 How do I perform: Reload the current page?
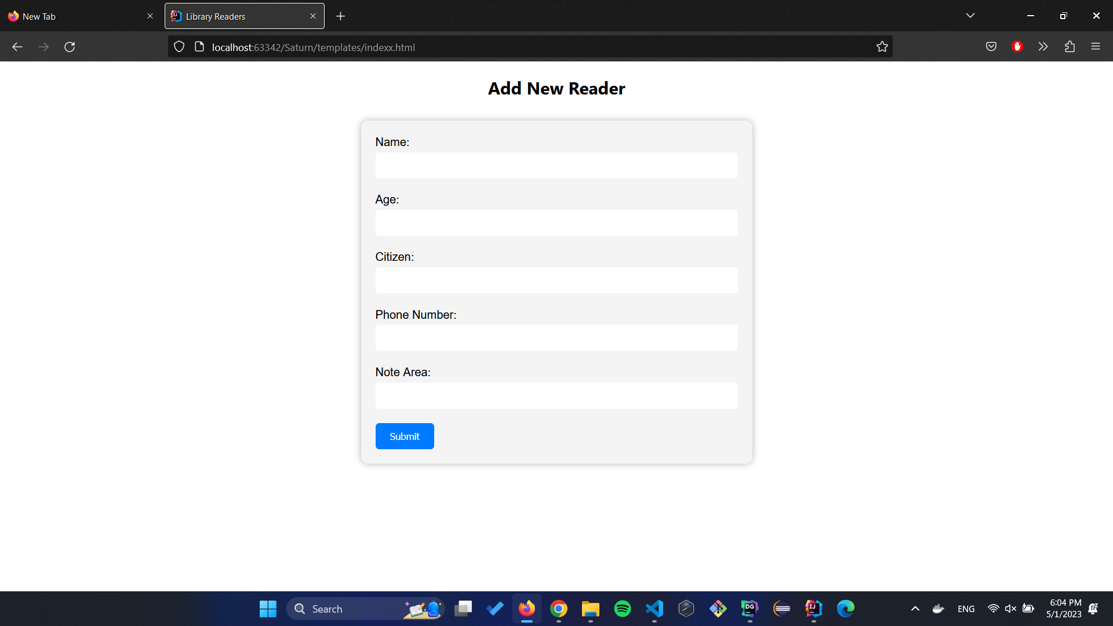(x=69, y=46)
